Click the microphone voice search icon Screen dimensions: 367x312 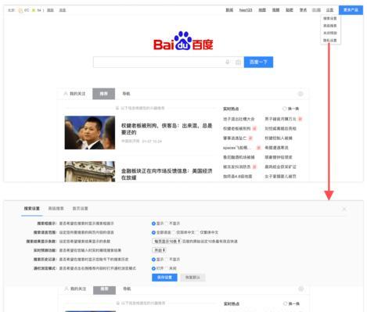click(x=228, y=62)
